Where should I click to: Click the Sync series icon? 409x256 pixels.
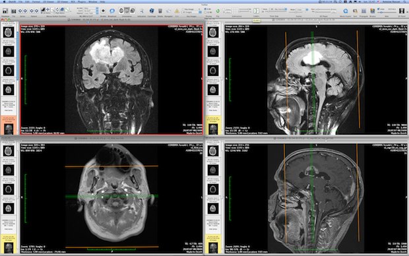click(355, 11)
